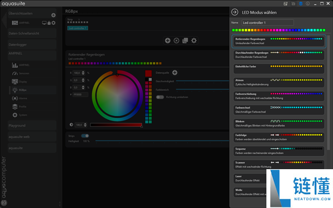This screenshot has height=208, width=333.
Task: Click the blue layers icon in title bar
Action: point(300,4)
